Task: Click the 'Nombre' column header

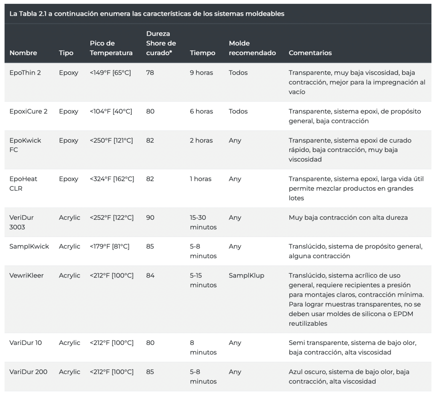Action: click(23, 53)
